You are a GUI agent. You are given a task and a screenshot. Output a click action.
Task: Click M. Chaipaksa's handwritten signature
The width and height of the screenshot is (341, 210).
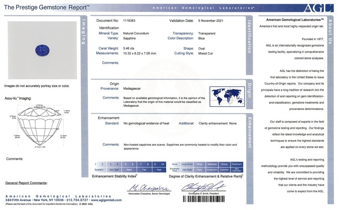tap(144, 187)
